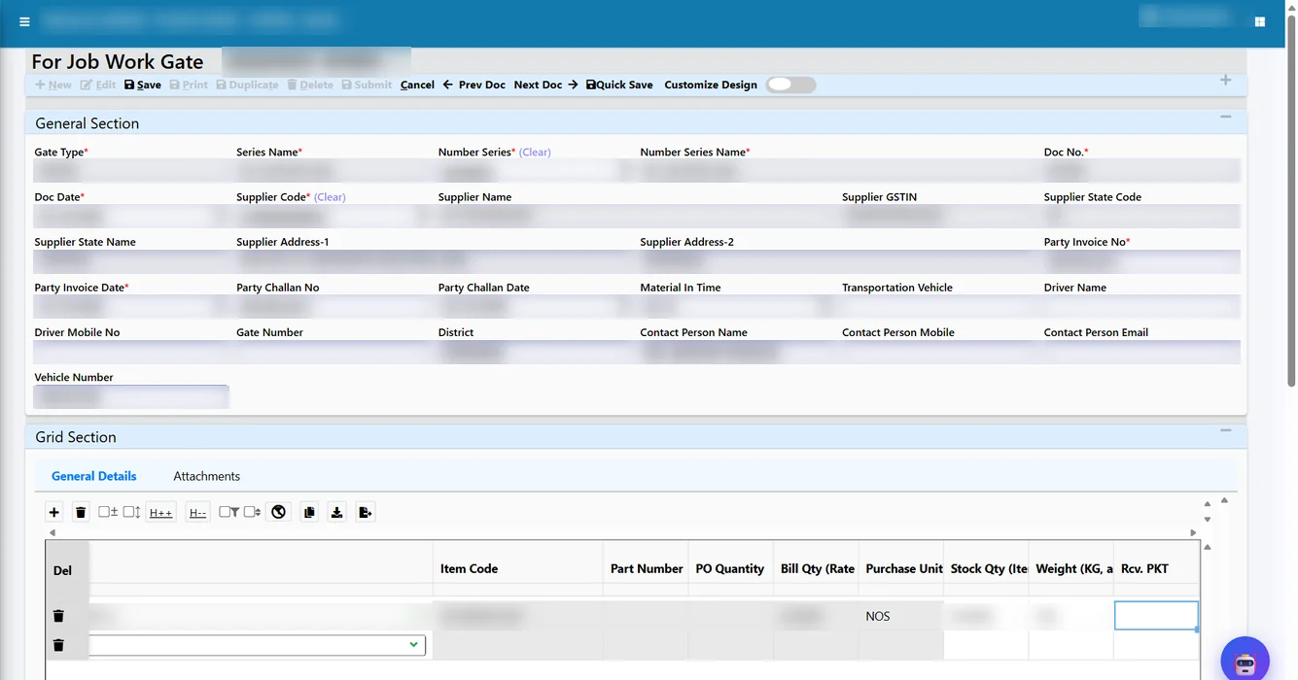Screen dimensions: 1298x680
Task: Open the Party Invoice Date field
Action: (x=131, y=306)
